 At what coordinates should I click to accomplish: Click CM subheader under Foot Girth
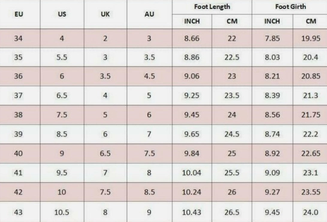(311, 21)
